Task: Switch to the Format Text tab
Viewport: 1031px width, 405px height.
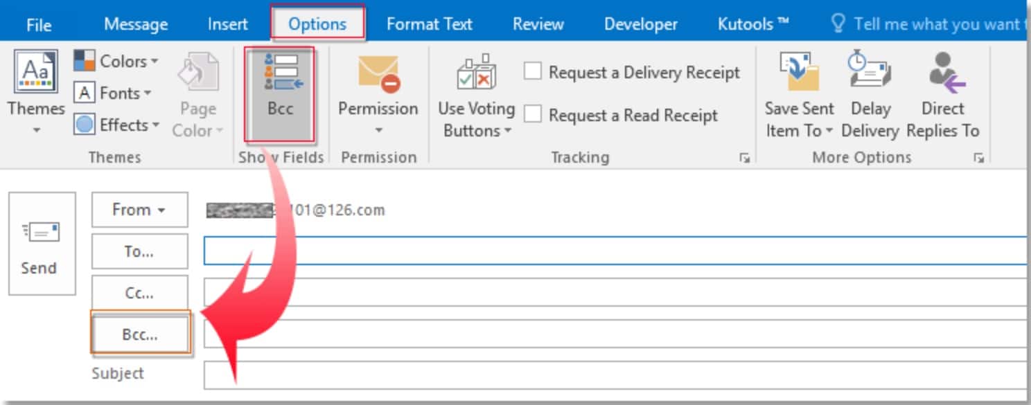Action: click(x=429, y=24)
